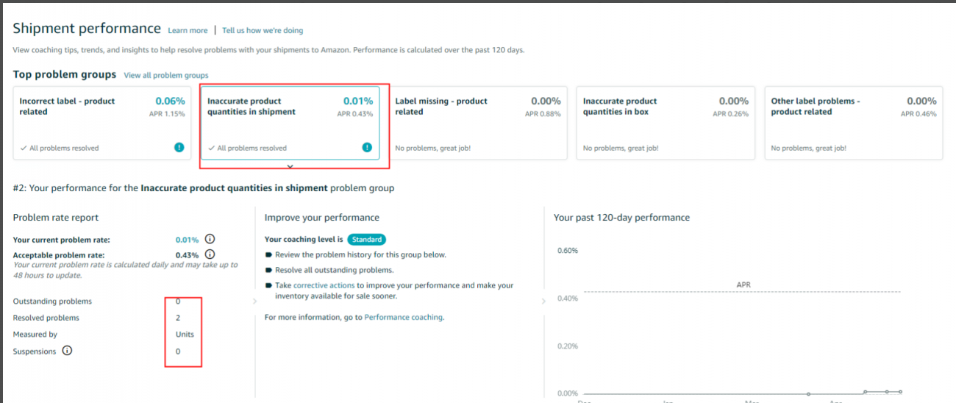This screenshot has height=403, width=956.
Task: Click arrow before 120-day performance chart
Action: pyautogui.click(x=543, y=301)
